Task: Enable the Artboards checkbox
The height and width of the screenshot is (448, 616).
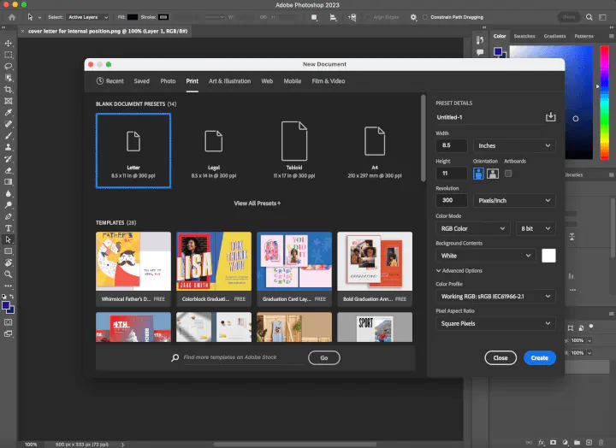Action: pyautogui.click(x=508, y=174)
